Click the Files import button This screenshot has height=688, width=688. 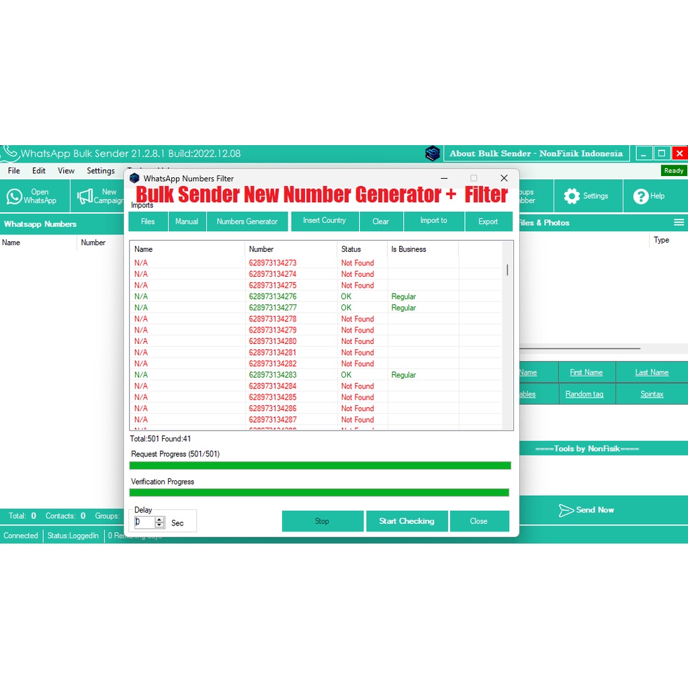(148, 222)
